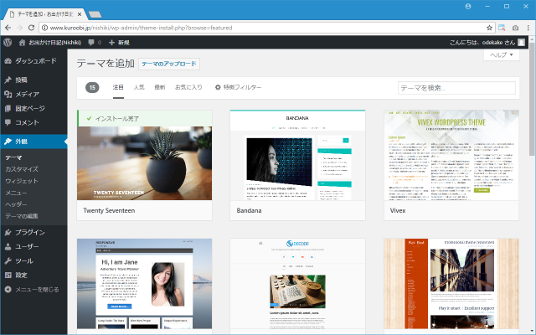The height and width of the screenshot is (335, 536).
Task: Open ツール in sidebar
Action: click(x=33, y=260)
